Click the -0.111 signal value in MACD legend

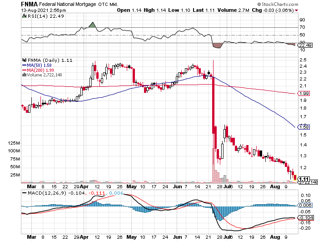click(x=97, y=193)
